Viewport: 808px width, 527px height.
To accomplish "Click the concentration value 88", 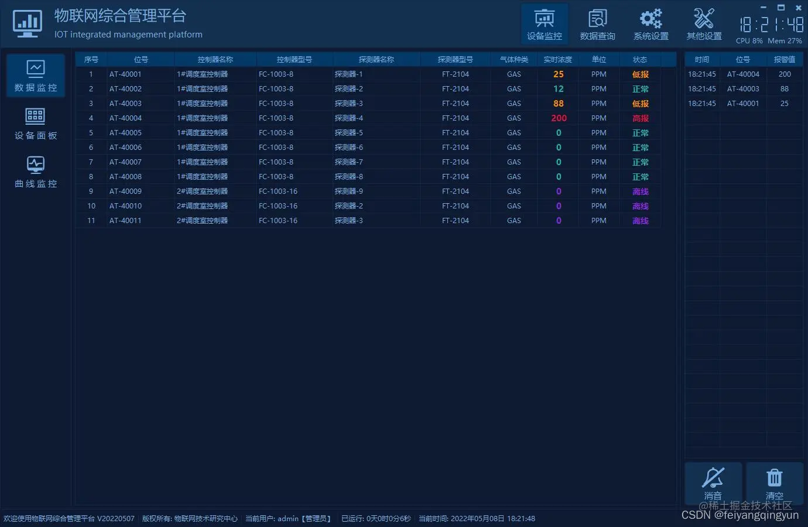I will coord(559,104).
